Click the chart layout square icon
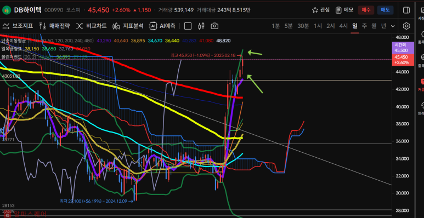The image size is (424, 218). pyautogui.click(x=188, y=26)
